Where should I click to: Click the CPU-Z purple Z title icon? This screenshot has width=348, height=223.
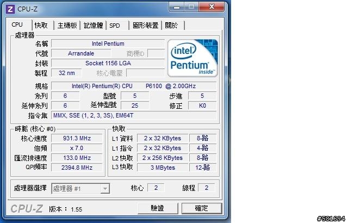(10, 9)
